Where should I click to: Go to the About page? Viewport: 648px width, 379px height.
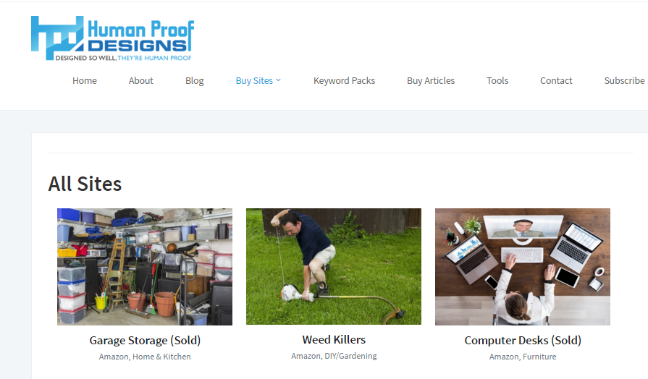point(141,81)
